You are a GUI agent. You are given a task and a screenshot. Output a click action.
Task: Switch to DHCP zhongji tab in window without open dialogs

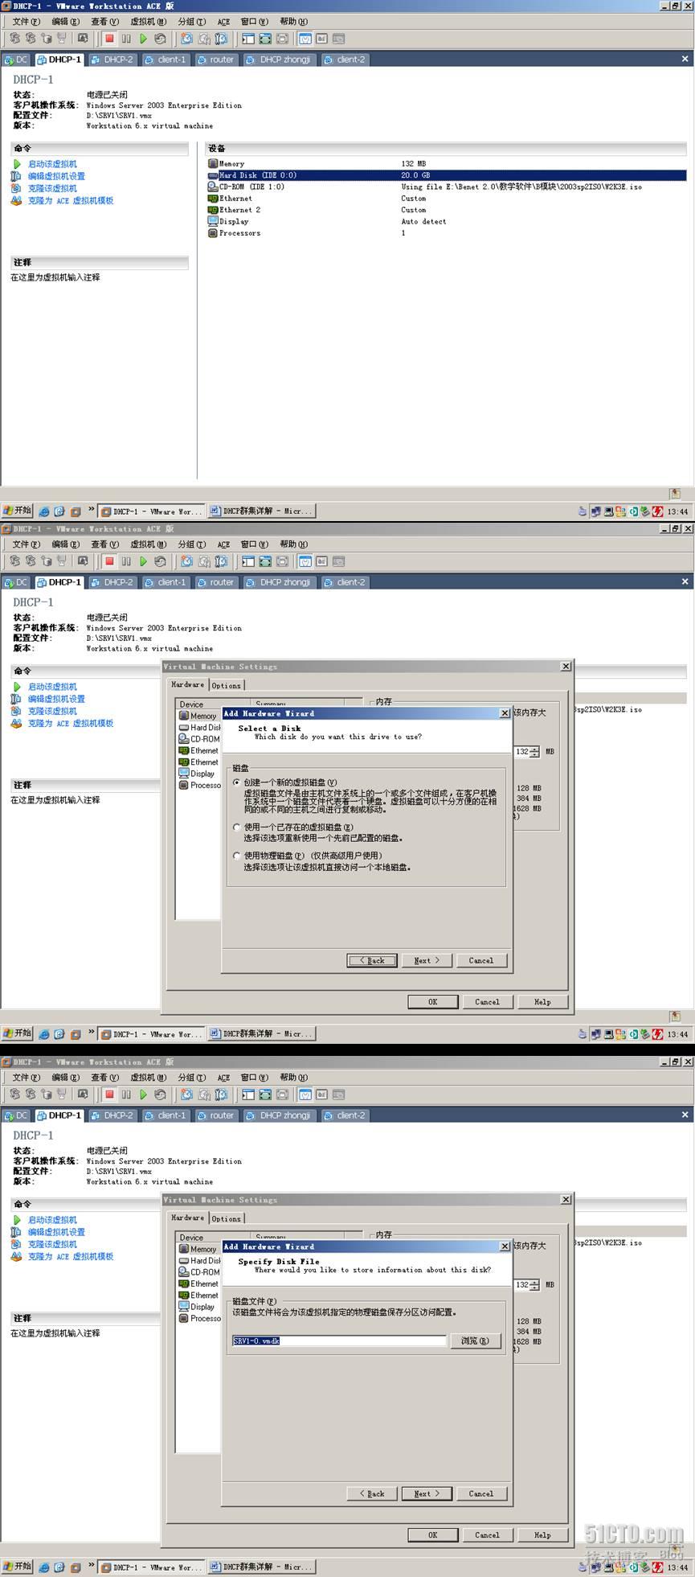pyautogui.click(x=279, y=60)
